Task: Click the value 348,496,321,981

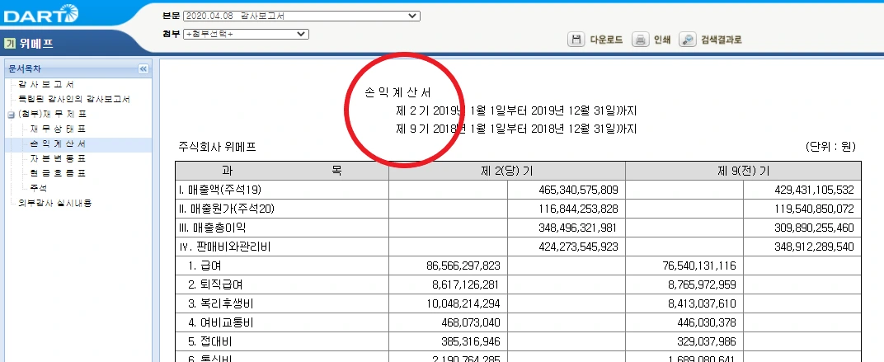Action: (x=578, y=228)
